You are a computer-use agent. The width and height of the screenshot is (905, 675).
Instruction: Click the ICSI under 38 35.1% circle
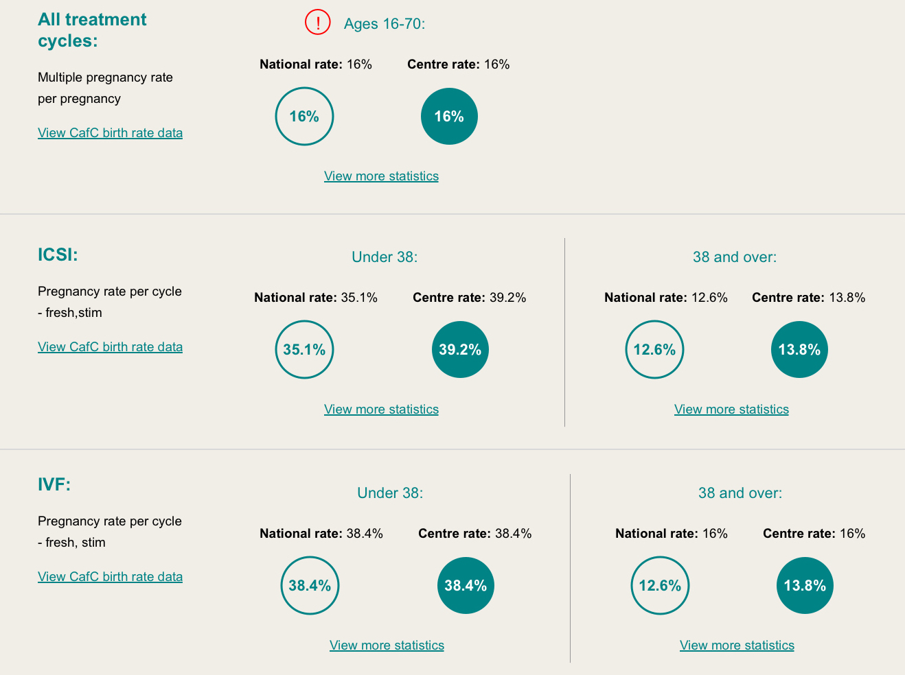point(304,349)
